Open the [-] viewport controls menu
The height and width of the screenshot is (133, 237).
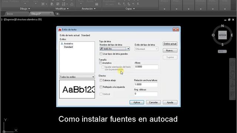pyautogui.click(x=3, y=20)
